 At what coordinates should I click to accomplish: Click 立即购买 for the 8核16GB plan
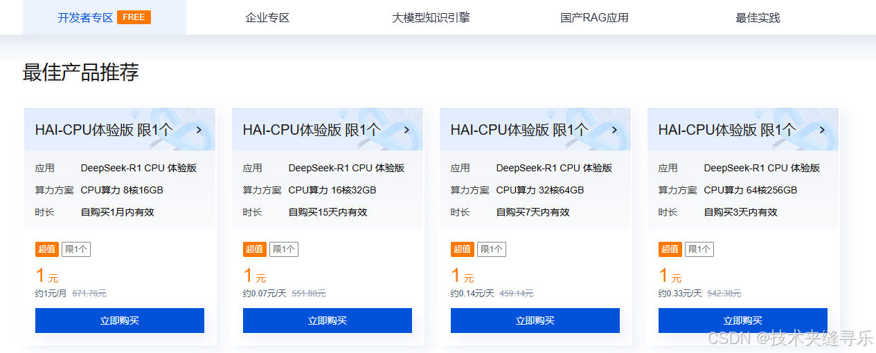tap(120, 321)
